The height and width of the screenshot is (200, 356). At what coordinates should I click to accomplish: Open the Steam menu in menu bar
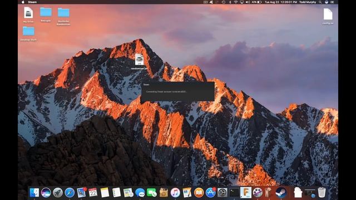(32, 2)
